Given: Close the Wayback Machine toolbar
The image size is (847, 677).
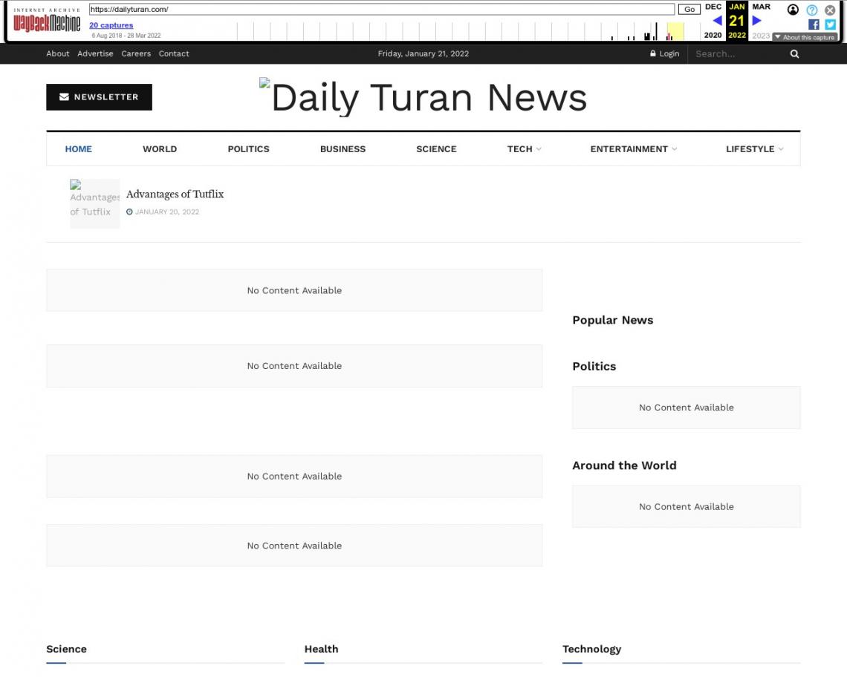Looking at the screenshot, I should coord(830,10).
